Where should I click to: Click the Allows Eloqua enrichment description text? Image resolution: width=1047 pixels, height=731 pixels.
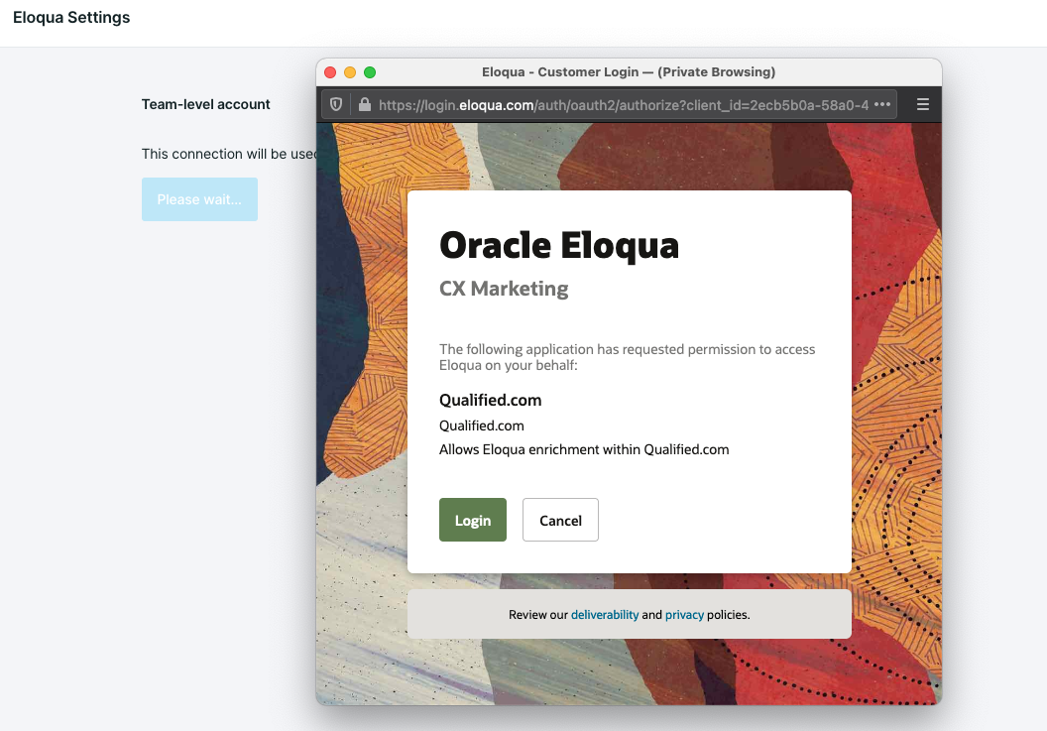click(584, 449)
